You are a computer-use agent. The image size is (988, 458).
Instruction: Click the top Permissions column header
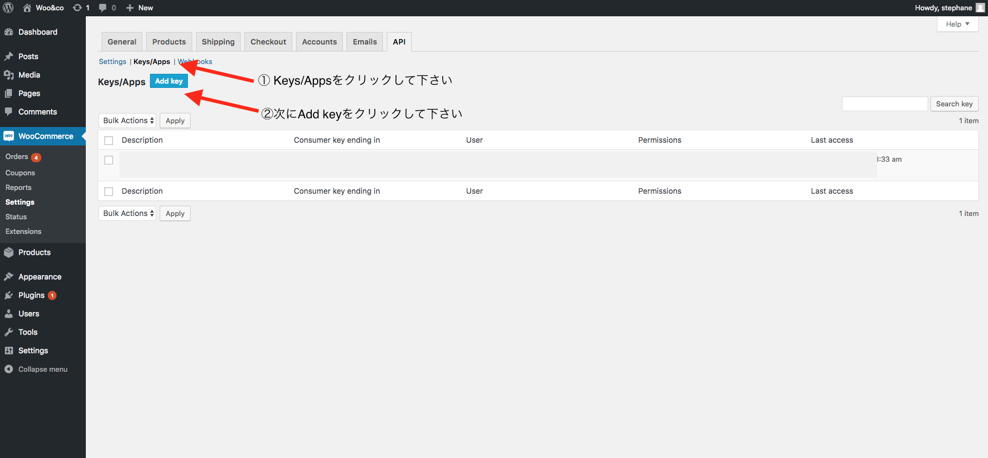click(x=659, y=140)
